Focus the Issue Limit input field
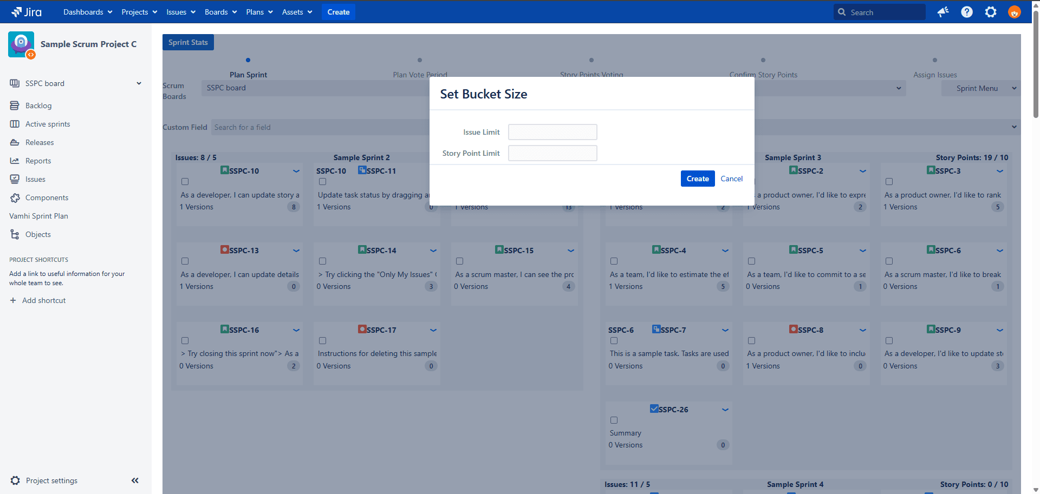The image size is (1040, 494). tap(552, 132)
